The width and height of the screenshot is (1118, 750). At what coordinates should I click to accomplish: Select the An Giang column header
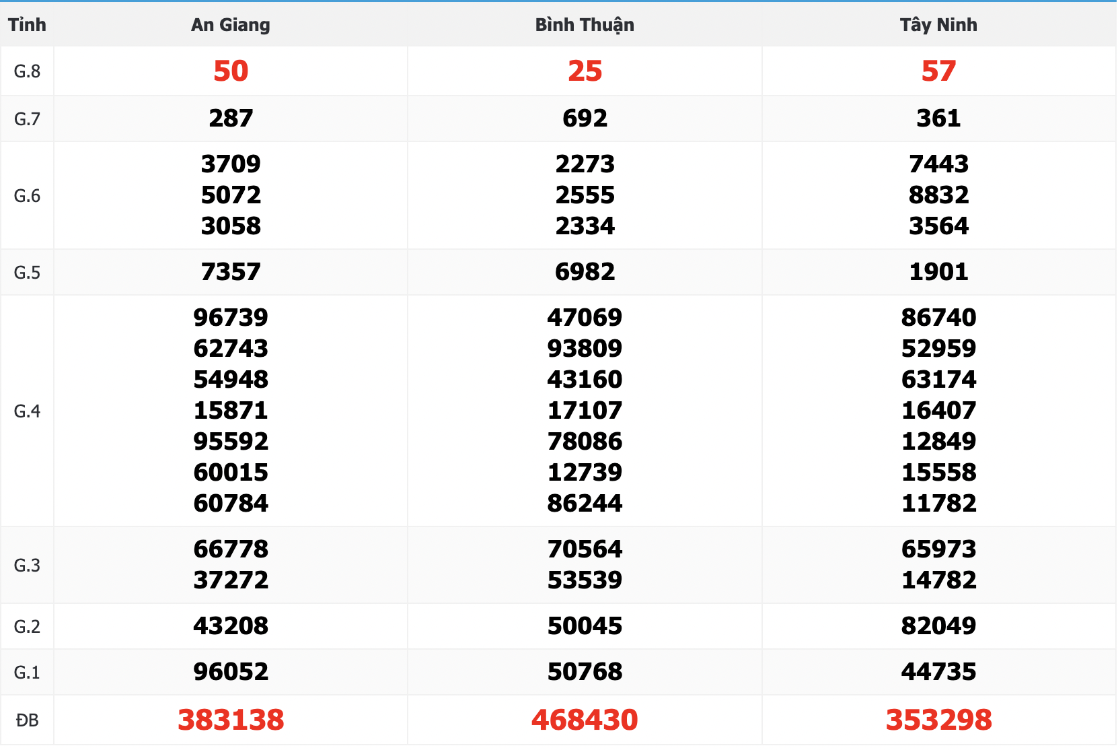pyautogui.click(x=230, y=25)
